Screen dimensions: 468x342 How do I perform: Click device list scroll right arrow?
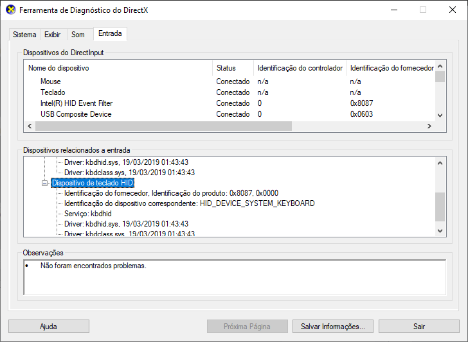point(429,126)
